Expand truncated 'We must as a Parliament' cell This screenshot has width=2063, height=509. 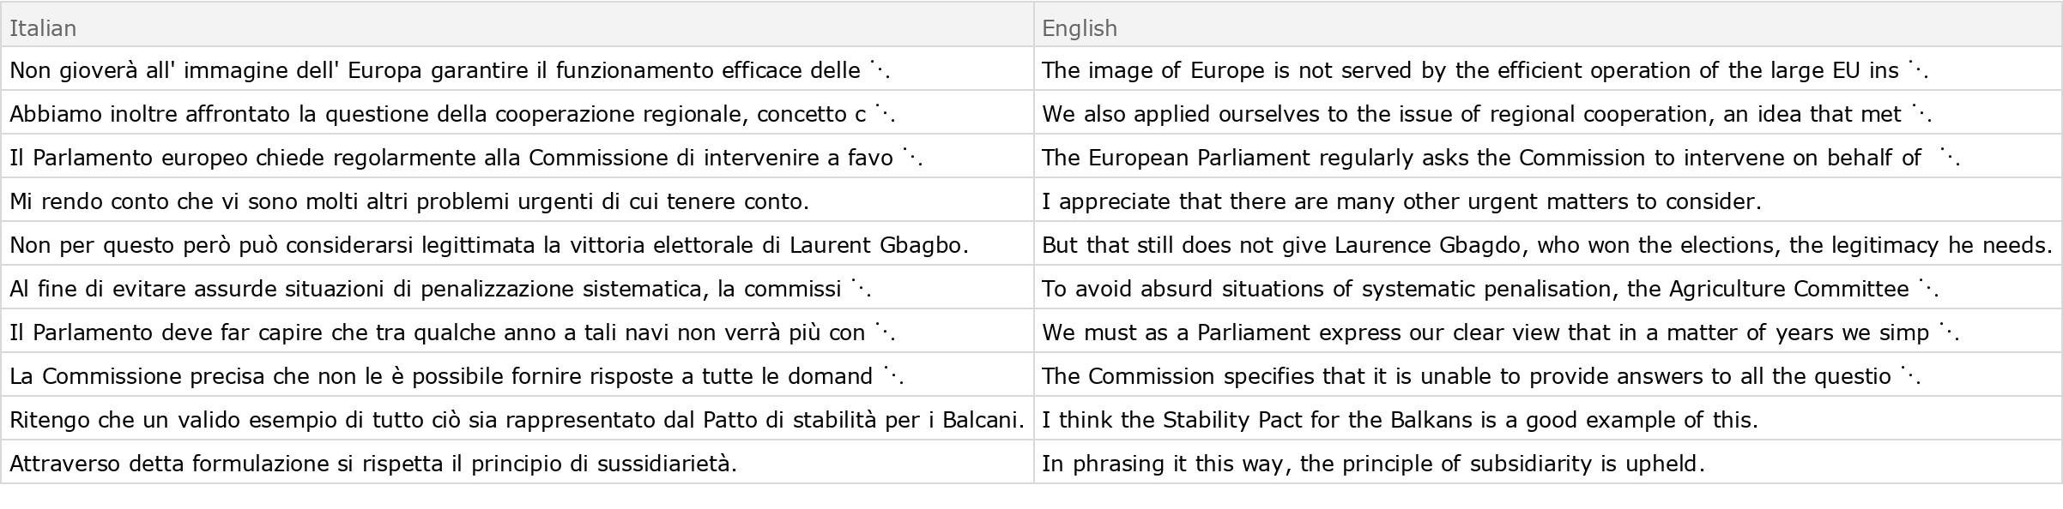point(1949,332)
